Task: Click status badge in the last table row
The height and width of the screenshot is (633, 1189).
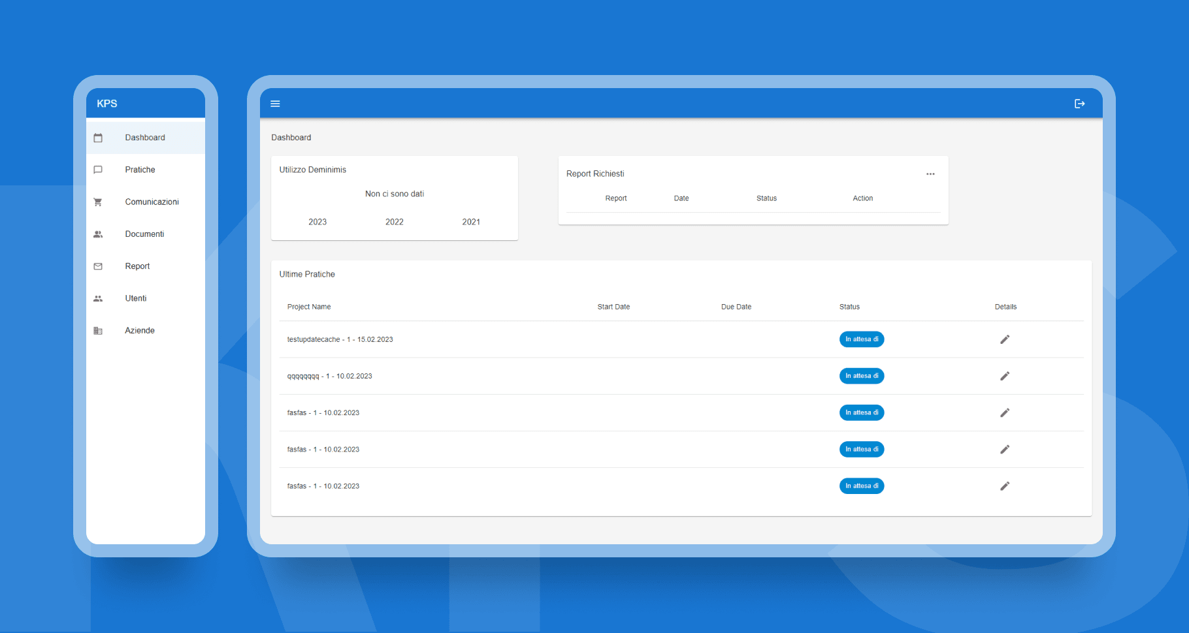Action: (862, 486)
